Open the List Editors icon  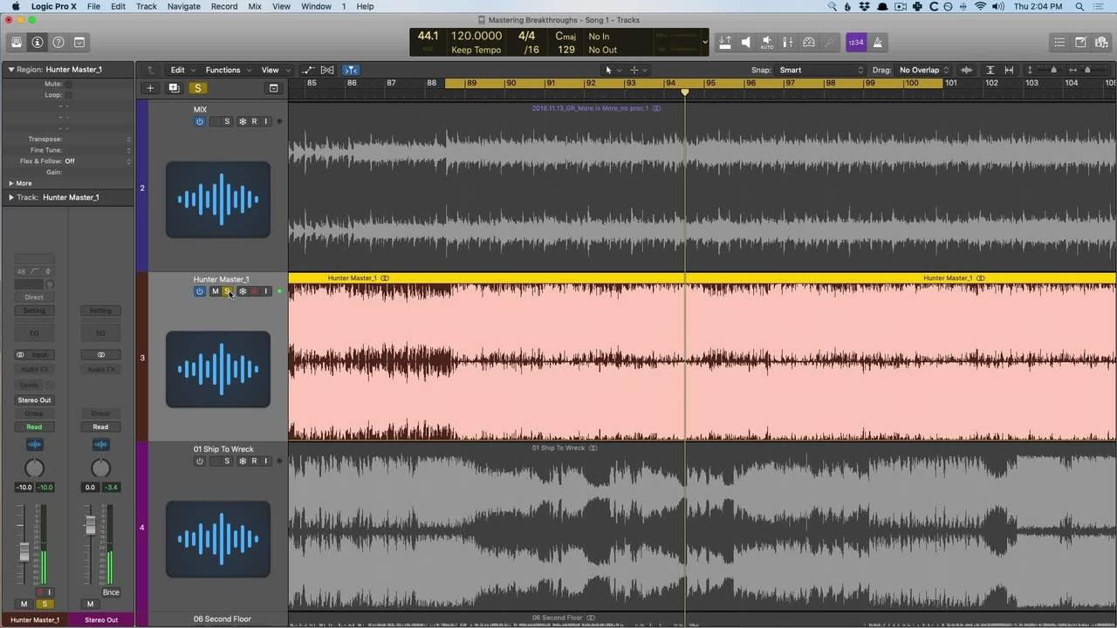[x=1059, y=42]
